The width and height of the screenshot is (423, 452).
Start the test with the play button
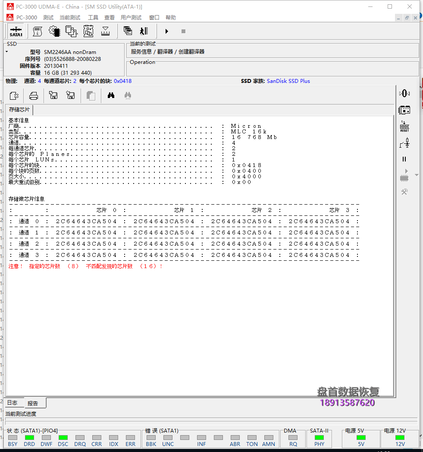coord(167,31)
